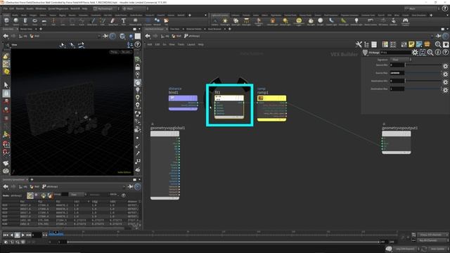The image size is (450, 253).
Task: Toggle points attribute class in spreadsheet
Action: click(x=30, y=195)
